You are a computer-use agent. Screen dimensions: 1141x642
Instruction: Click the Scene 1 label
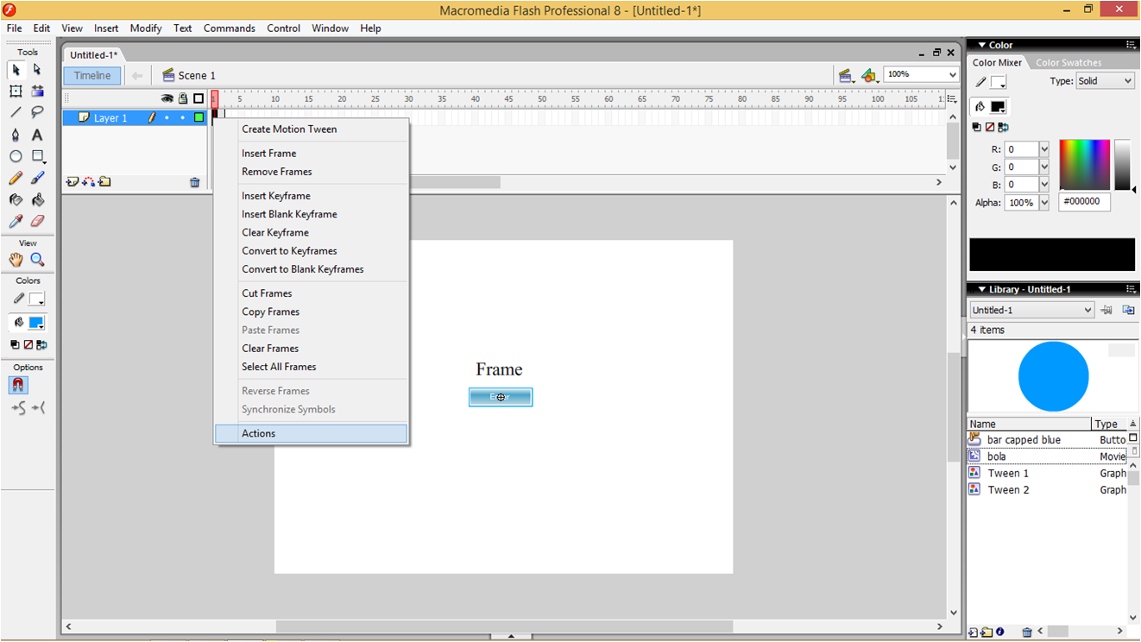pos(197,76)
